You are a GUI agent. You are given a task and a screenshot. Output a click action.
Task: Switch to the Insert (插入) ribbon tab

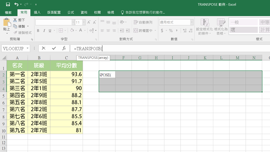coord(37,12)
